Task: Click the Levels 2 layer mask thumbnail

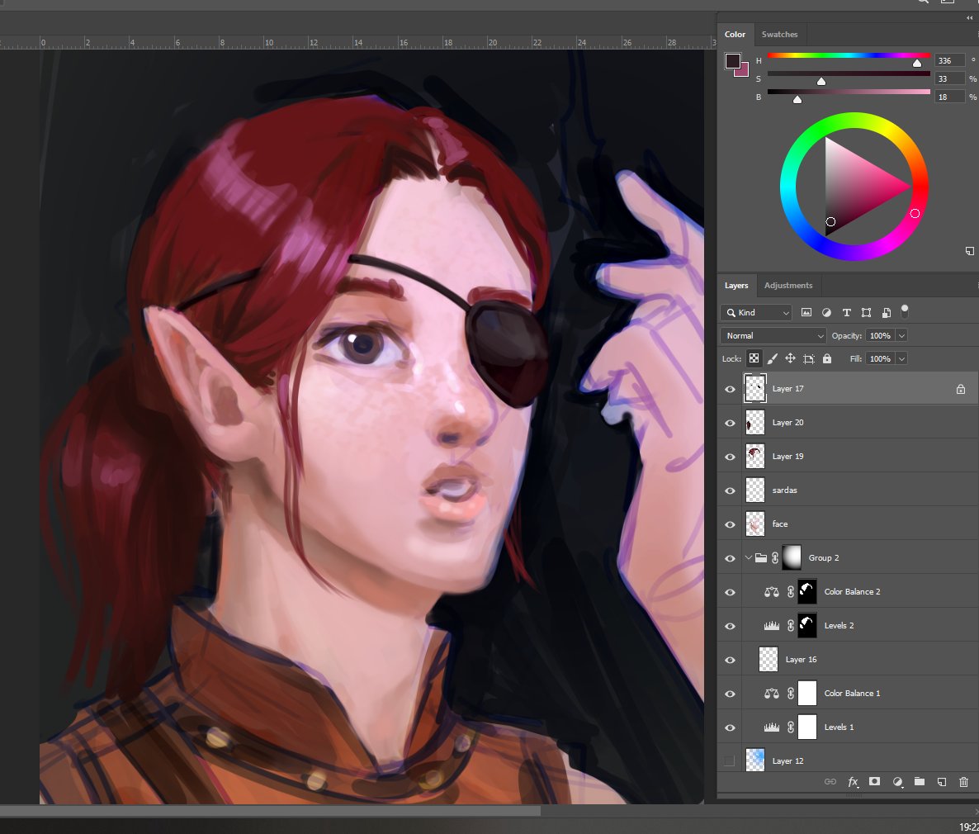Action: (x=806, y=625)
